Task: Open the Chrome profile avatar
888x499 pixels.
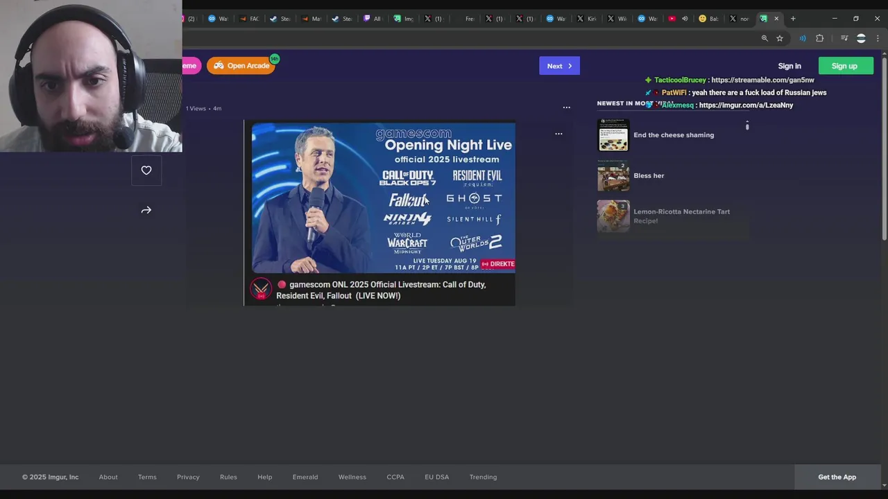Action: [x=861, y=38]
